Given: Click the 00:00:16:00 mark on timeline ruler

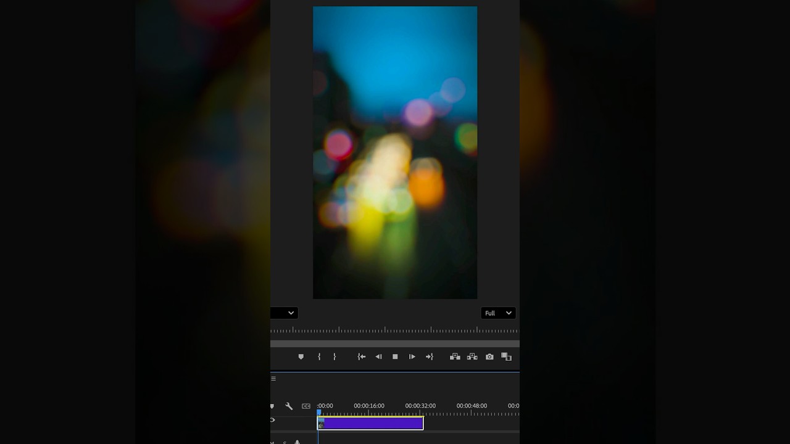Looking at the screenshot, I should (x=369, y=406).
